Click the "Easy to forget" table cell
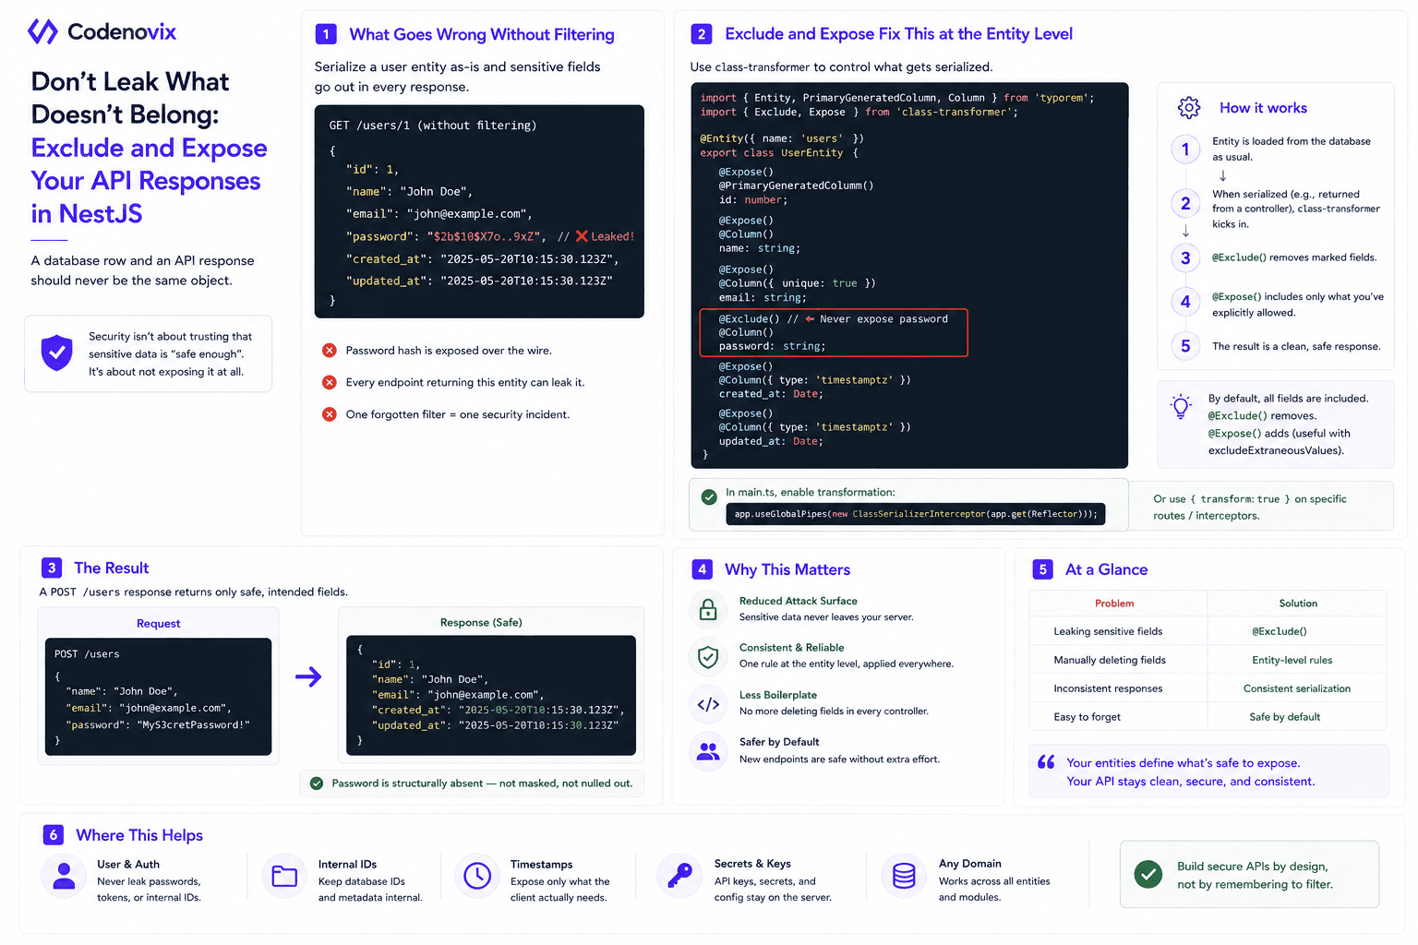 pyautogui.click(x=1088, y=718)
